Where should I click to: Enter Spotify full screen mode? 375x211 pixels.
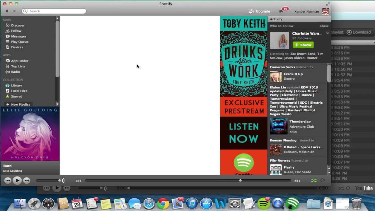(x=328, y=4)
